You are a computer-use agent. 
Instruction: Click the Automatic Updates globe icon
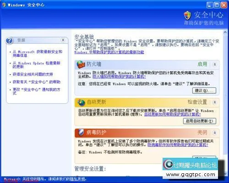(81, 102)
